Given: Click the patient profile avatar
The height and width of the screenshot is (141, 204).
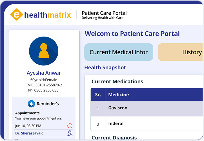Looking at the screenshot, I should tap(44, 51).
